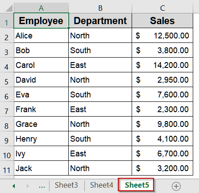
Task: Click the Employee header cell
Action: (x=41, y=21)
